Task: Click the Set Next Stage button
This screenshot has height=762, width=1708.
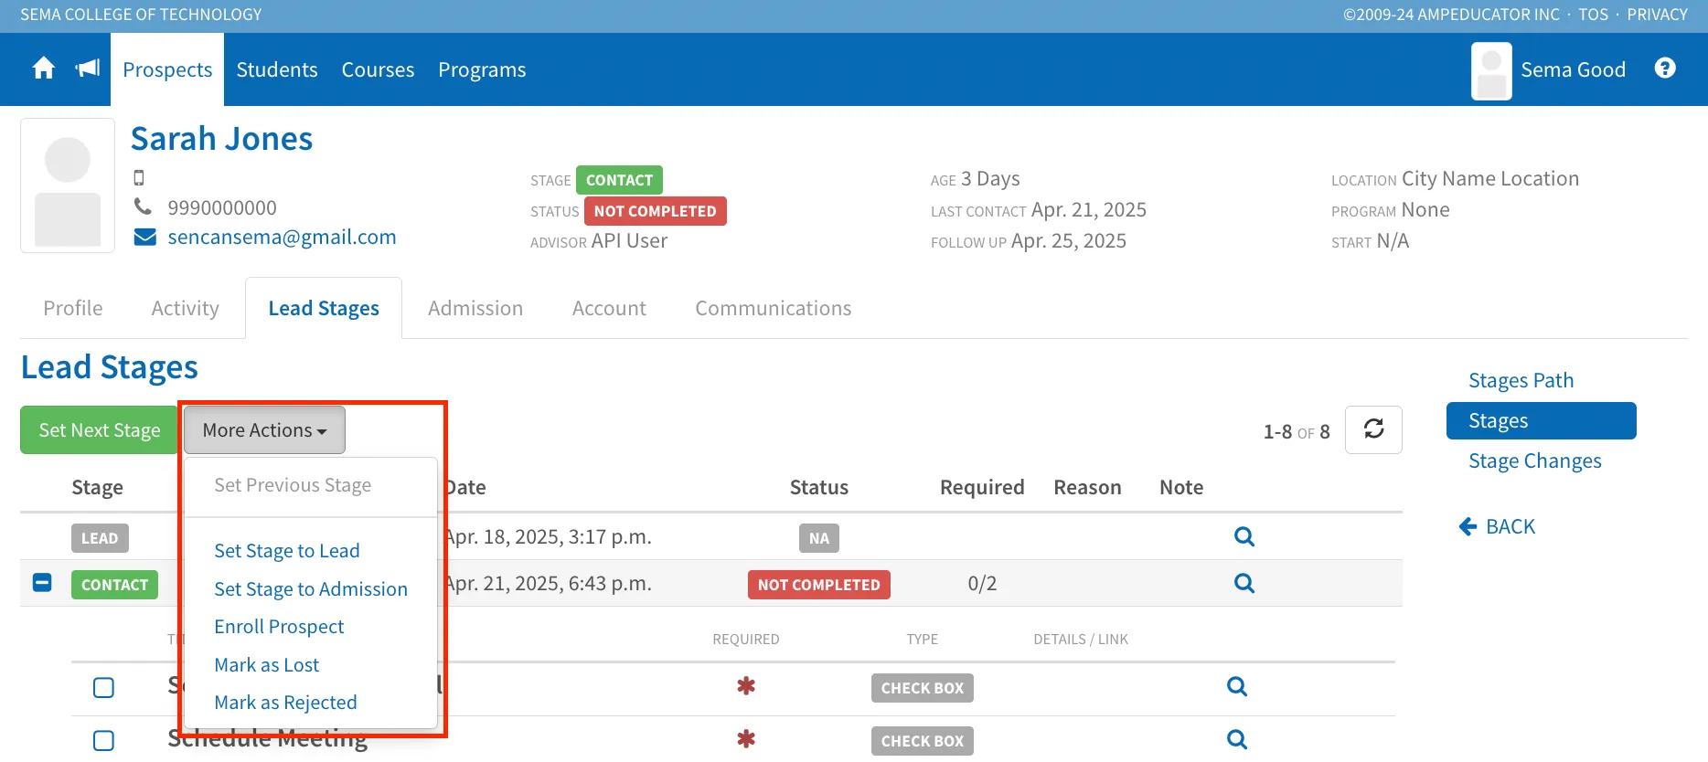Action: (x=100, y=429)
